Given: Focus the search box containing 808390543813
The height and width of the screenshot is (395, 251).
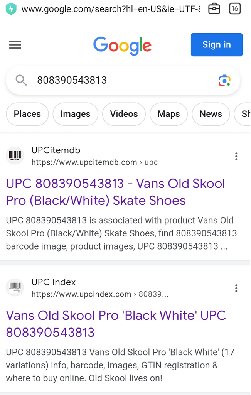Looking at the screenshot, I should click(x=123, y=80).
